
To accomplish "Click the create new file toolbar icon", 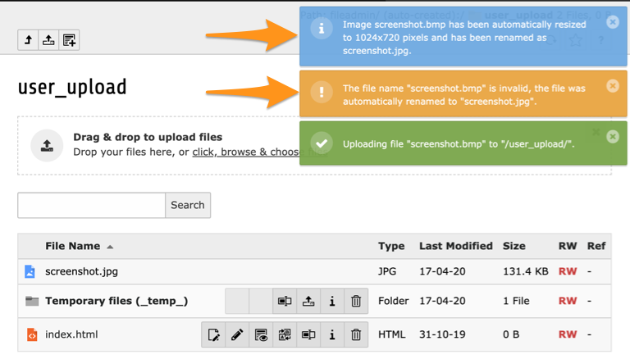I will click(70, 39).
